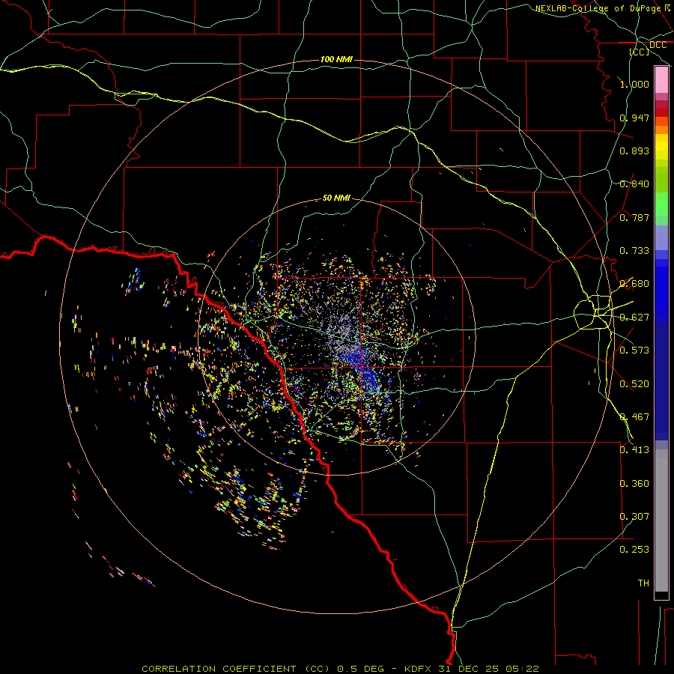Click the Correlation Coefficient KDFX caption text
The width and height of the screenshot is (674, 674).
coord(340,669)
